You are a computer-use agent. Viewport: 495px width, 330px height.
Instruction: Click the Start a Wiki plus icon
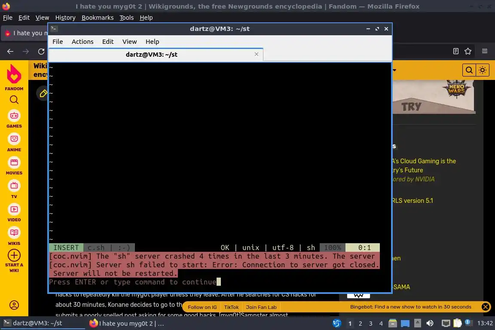(14, 255)
